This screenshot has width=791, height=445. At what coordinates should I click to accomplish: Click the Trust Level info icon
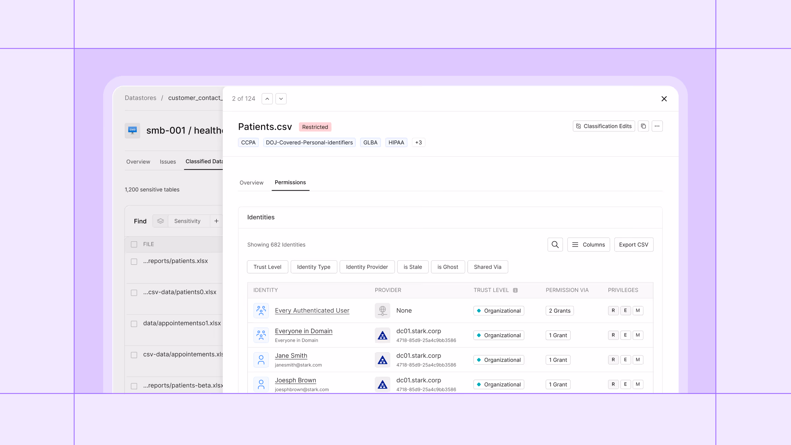[x=515, y=290]
